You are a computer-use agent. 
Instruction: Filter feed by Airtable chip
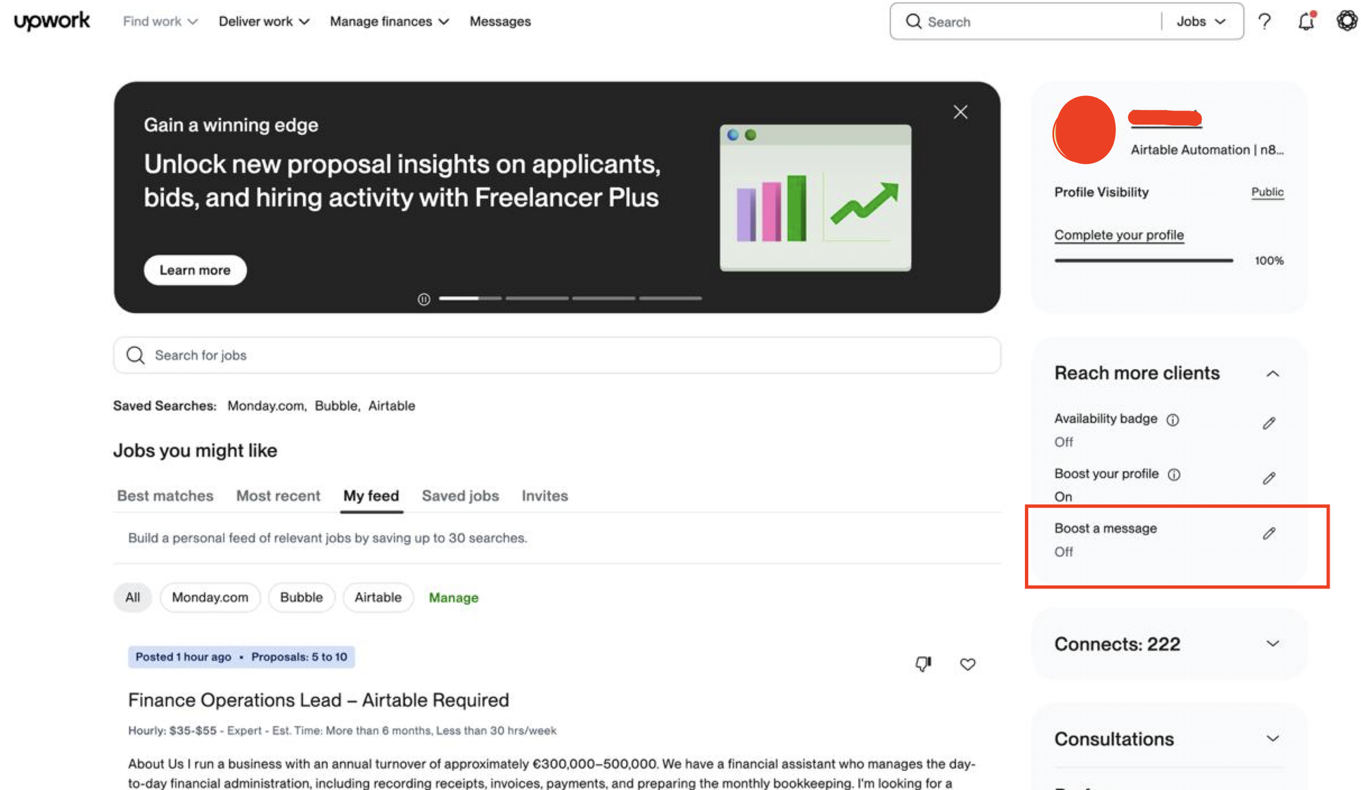[378, 597]
